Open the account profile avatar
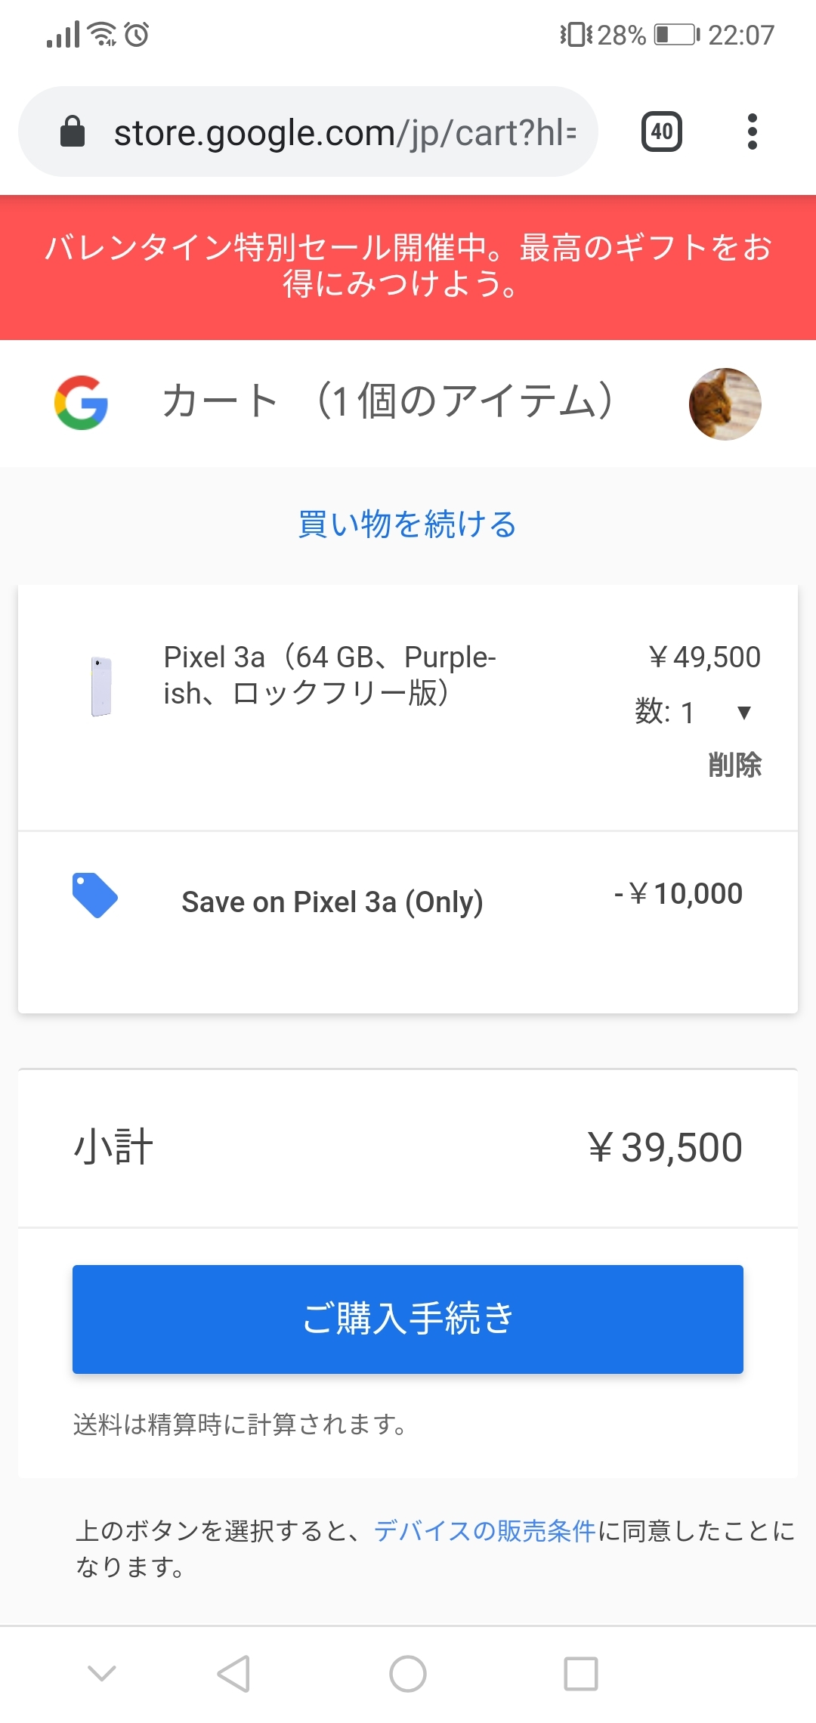This screenshot has width=816, height=1723. (x=725, y=404)
